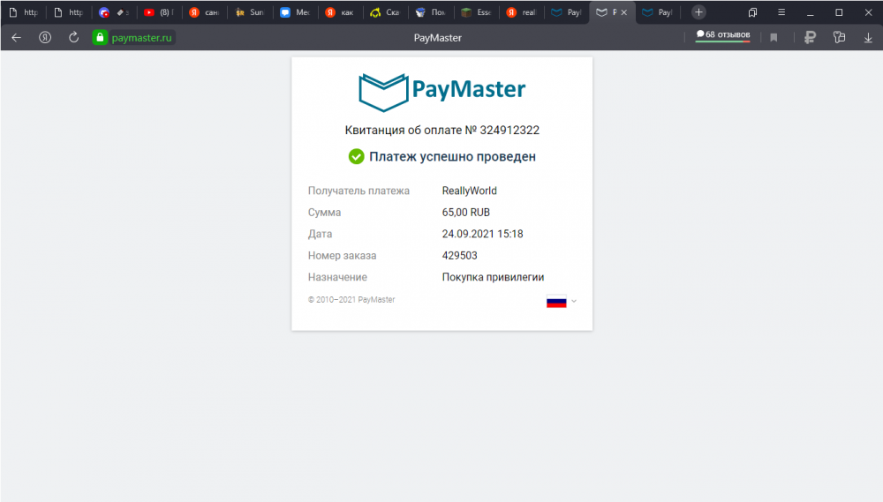Open the 68 отзывов site reviews
883x502 pixels.
click(723, 35)
